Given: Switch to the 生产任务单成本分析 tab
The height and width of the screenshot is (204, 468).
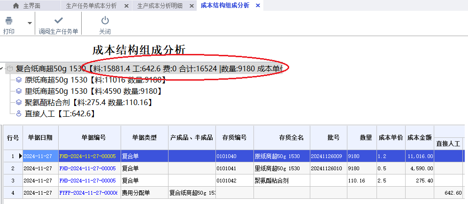Looking at the screenshot, I should (91, 6).
